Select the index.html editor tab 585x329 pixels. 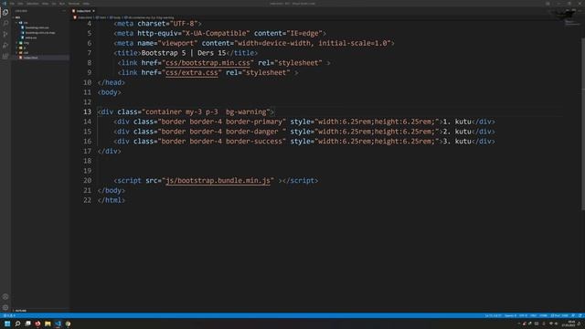tap(83, 11)
